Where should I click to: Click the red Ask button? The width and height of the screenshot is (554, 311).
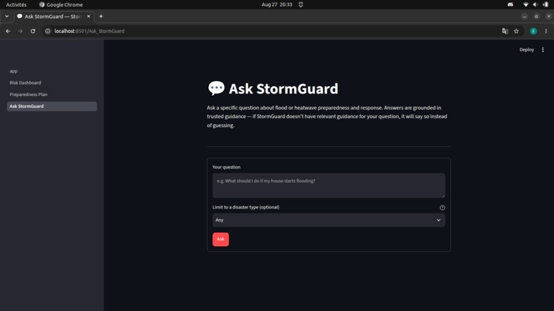tap(221, 240)
